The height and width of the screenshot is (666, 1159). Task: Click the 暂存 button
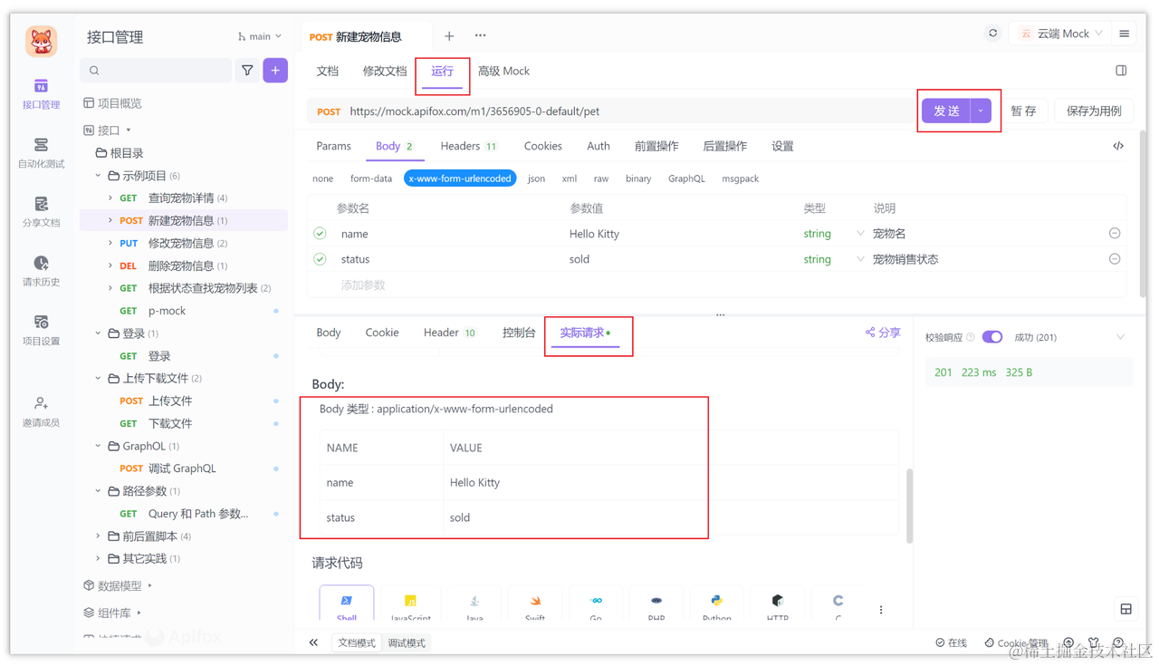(x=1023, y=111)
